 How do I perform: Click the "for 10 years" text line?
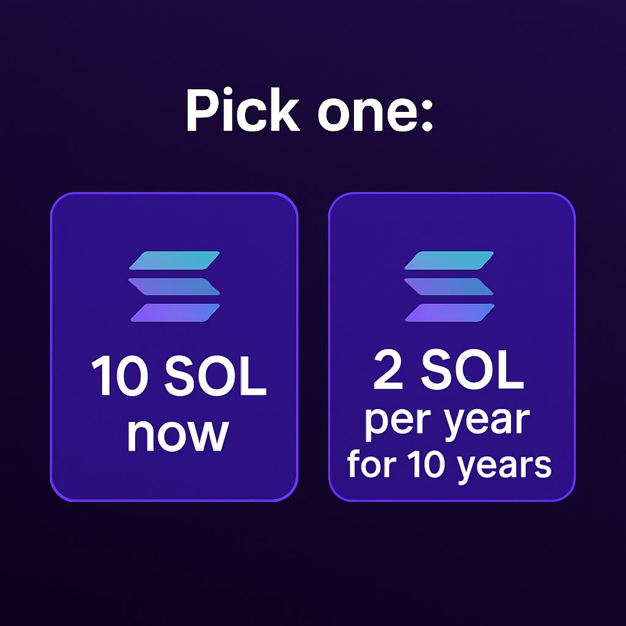[x=449, y=466]
